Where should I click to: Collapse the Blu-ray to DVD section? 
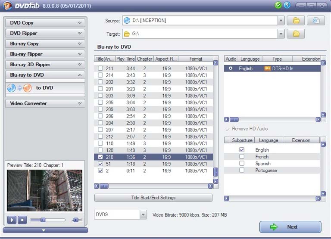tap(45, 75)
